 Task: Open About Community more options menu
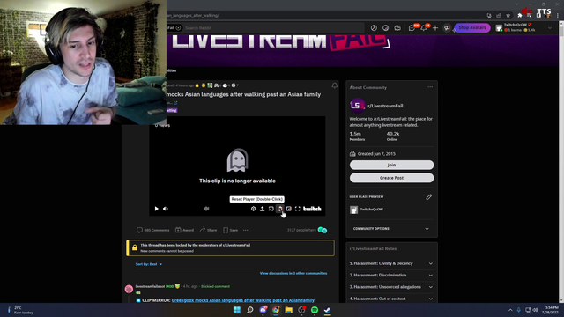click(x=430, y=87)
